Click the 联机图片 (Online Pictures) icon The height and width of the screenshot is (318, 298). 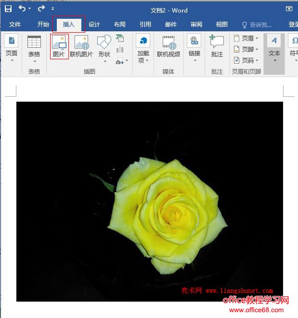81,46
